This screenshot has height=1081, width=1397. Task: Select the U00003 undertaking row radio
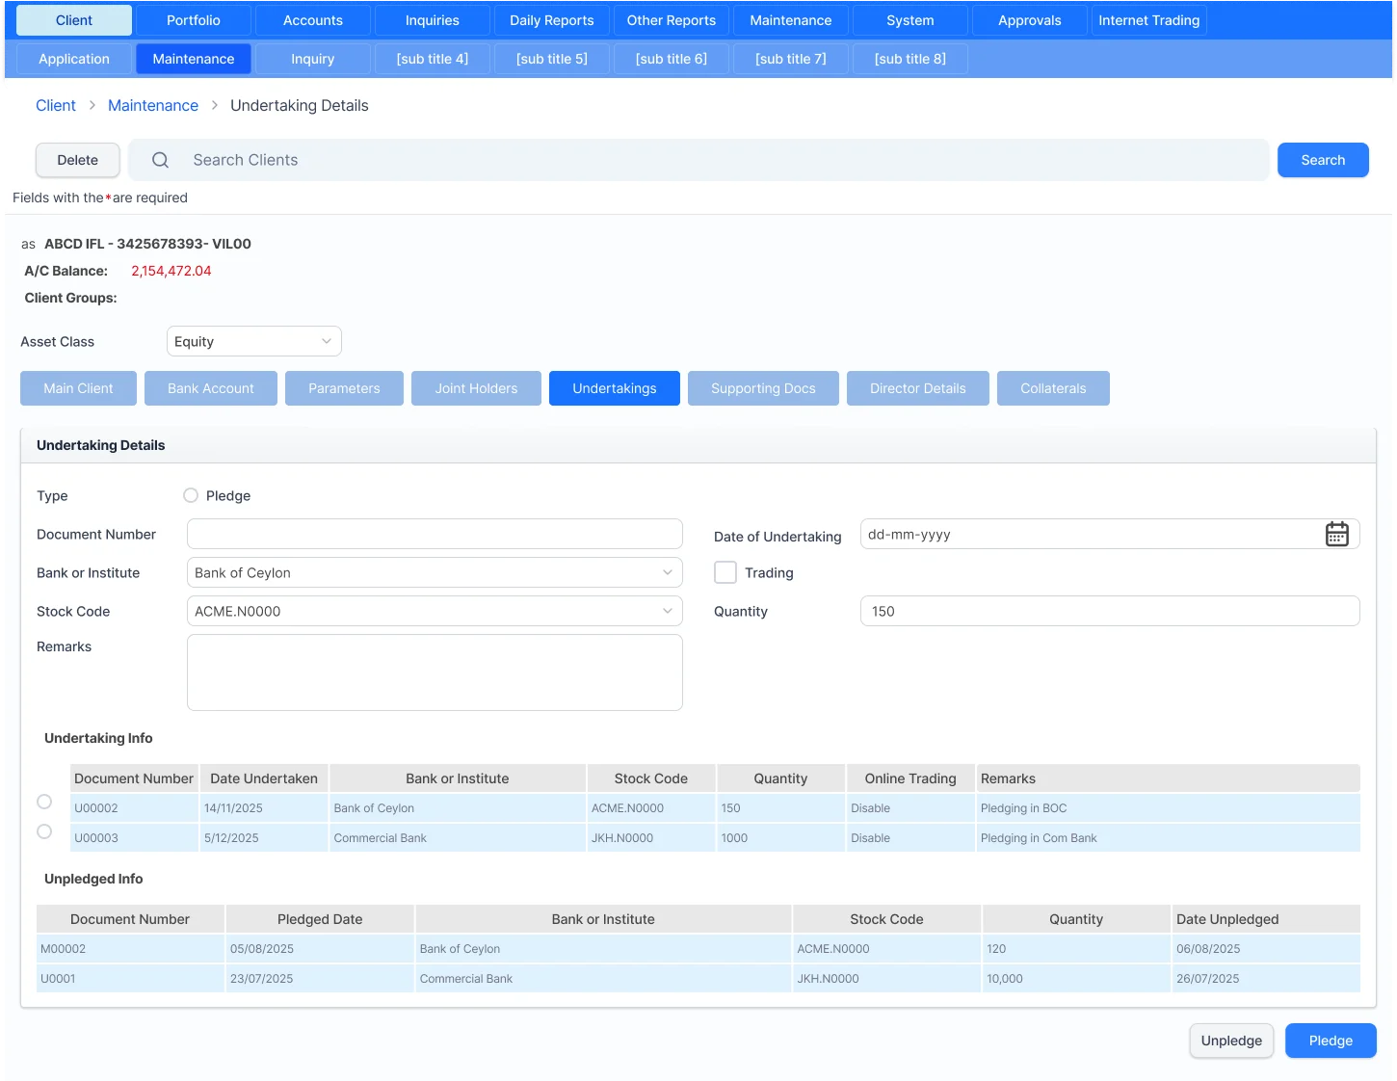pyautogui.click(x=44, y=831)
